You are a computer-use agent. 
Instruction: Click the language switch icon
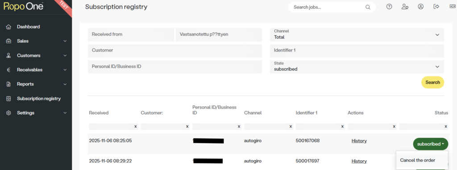[x=453, y=7]
